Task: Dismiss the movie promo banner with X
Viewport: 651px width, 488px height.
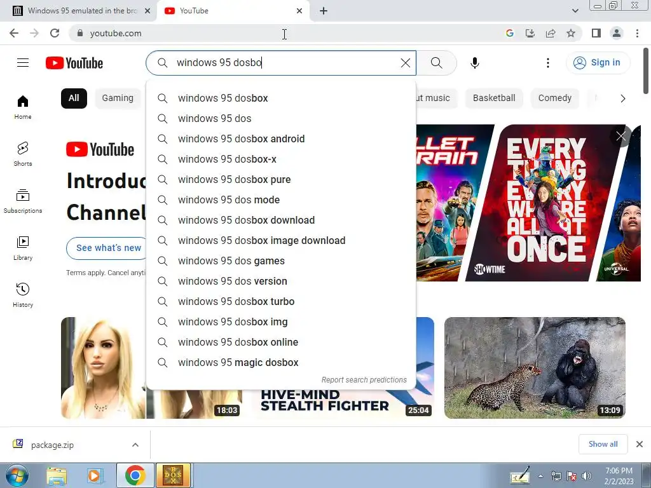Action: [x=620, y=136]
